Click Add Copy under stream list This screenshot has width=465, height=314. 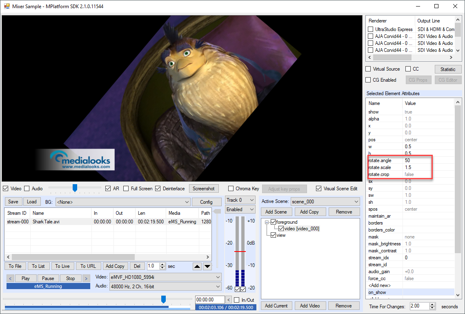click(115, 266)
